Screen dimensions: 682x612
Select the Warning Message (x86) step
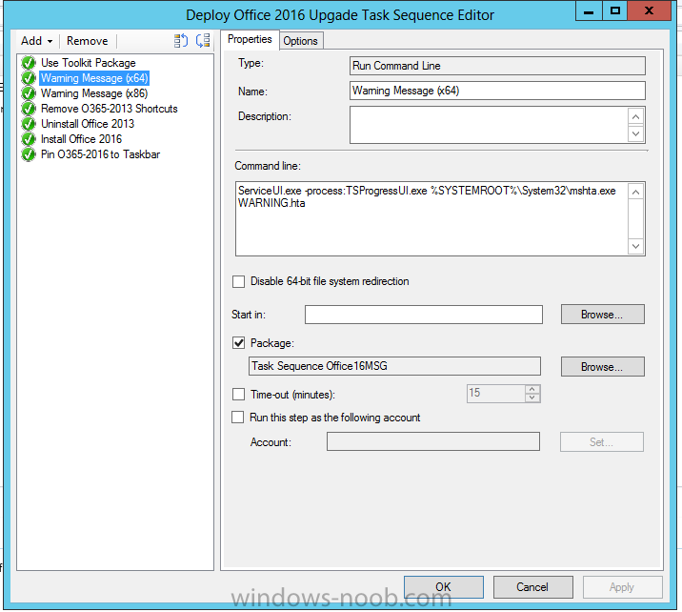pyautogui.click(x=94, y=93)
